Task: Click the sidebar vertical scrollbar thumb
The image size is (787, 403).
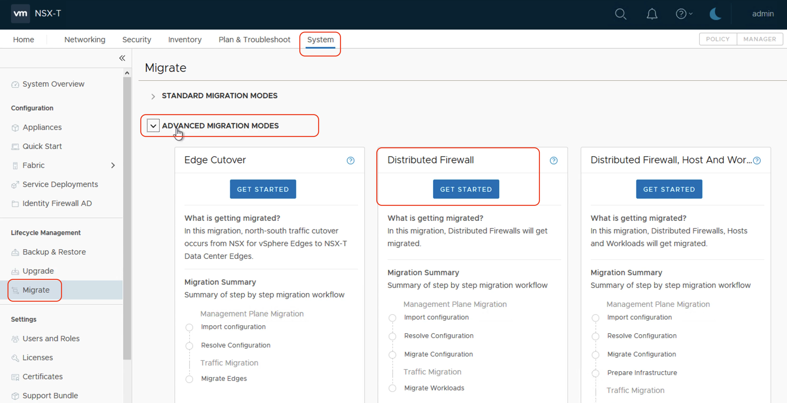Action: coord(127,218)
